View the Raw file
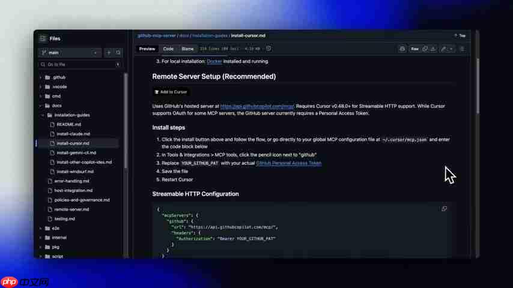This screenshot has width=513, height=288. click(x=414, y=49)
